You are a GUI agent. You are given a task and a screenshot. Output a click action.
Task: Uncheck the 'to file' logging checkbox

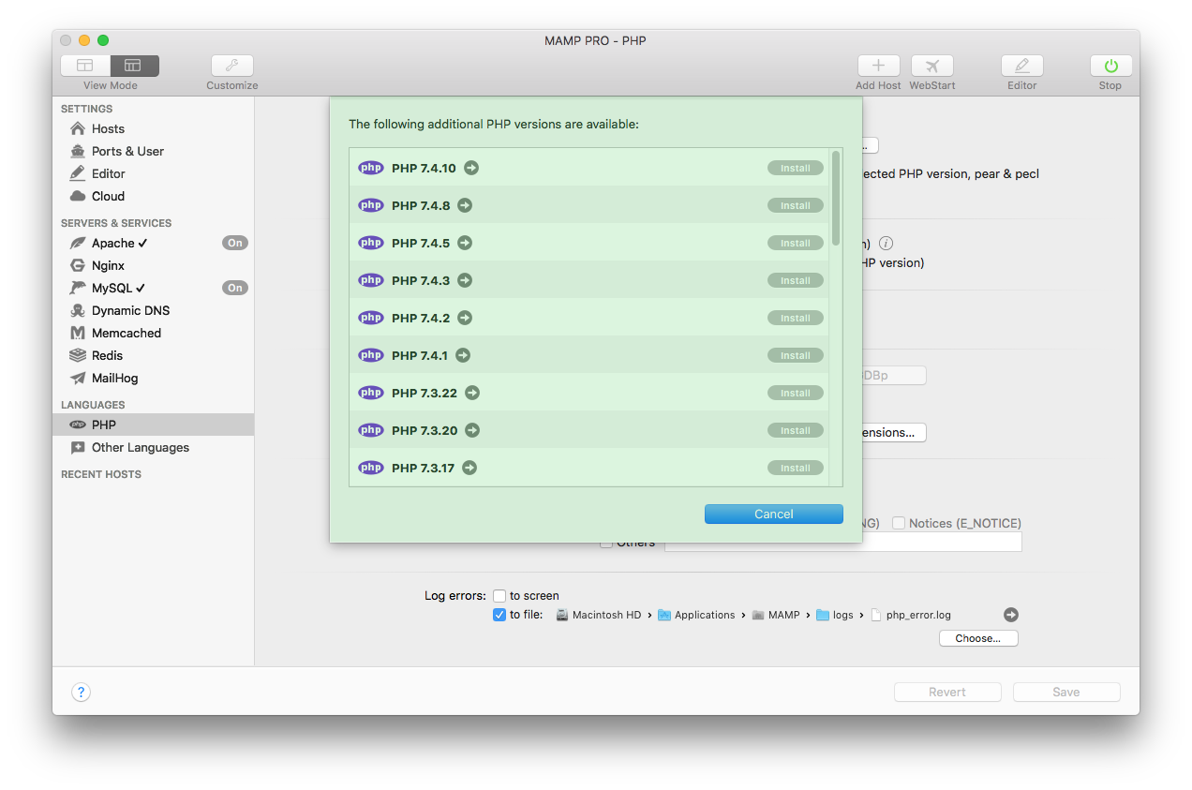(x=499, y=615)
